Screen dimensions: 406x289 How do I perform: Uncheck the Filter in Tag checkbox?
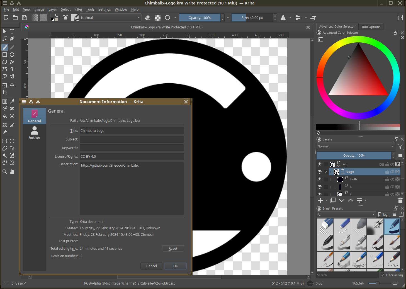coord(383,275)
